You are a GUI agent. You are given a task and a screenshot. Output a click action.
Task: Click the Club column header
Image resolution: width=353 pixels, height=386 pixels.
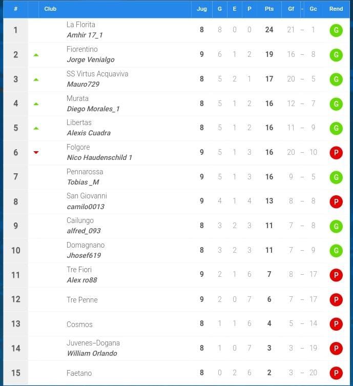tap(50, 9)
